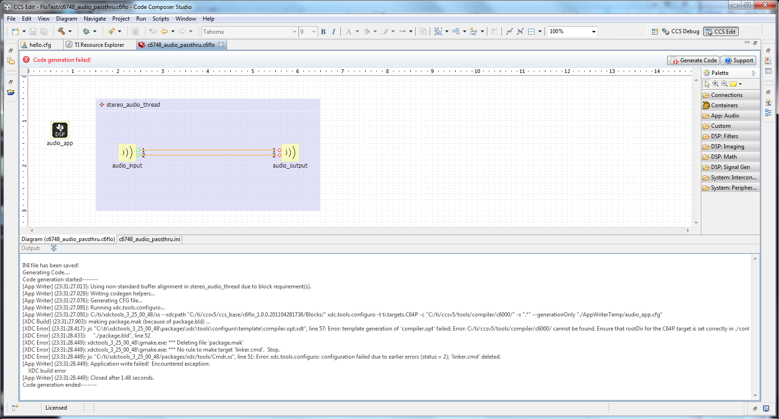Viewport: 779px width, 419px height.
Task: Click the Line Color pen icon
Action: 384,31
